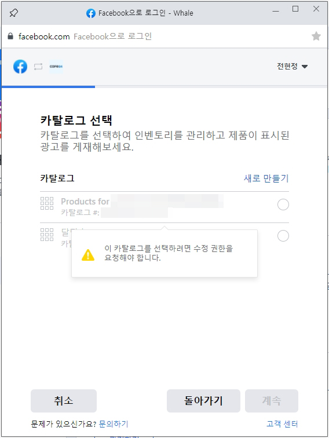Maximize the Whale login window

pyautogui.click(x=295, y=9)
